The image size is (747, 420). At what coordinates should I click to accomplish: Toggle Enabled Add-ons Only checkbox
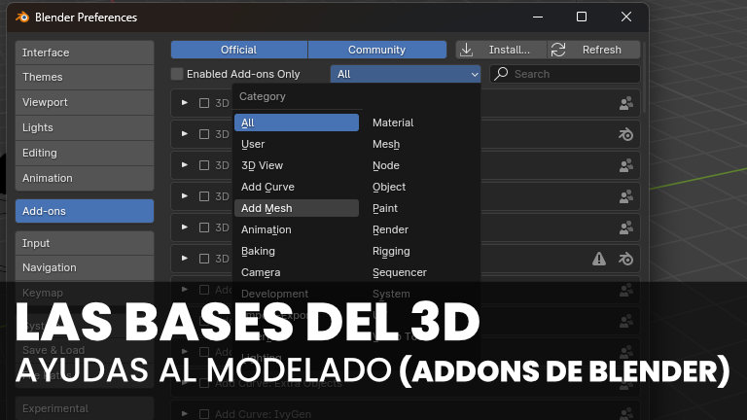(177, 74)
